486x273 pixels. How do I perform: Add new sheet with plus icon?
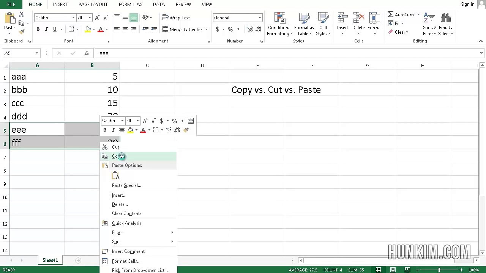pyautogui.click(x=78, y=260)
